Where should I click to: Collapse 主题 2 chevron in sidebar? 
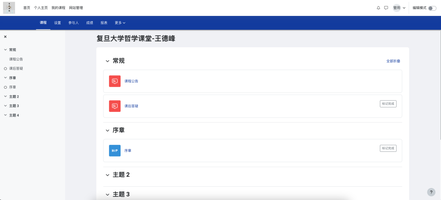5,97
